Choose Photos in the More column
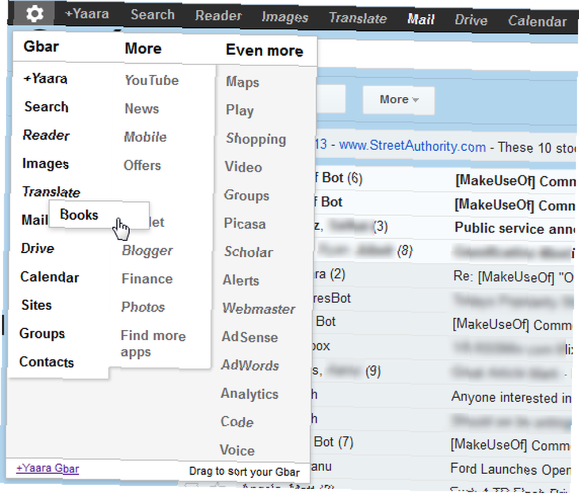 (x=143, y=307)
